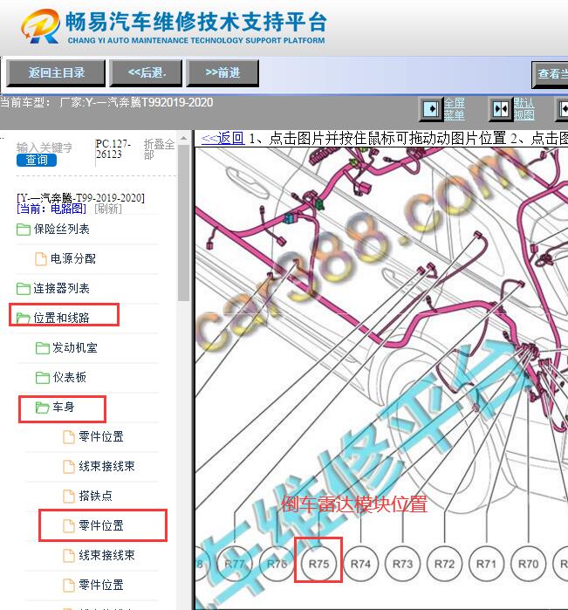Screen dimensions: 568x610
Task: Click the 返回主目录 button
Action: point(56,73)
